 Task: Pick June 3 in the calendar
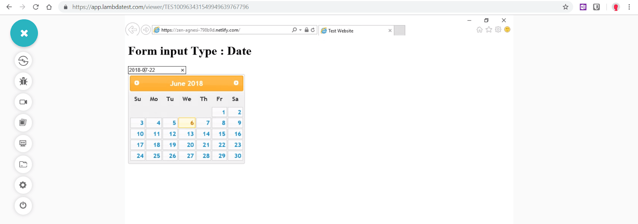[x=138, y=123]
